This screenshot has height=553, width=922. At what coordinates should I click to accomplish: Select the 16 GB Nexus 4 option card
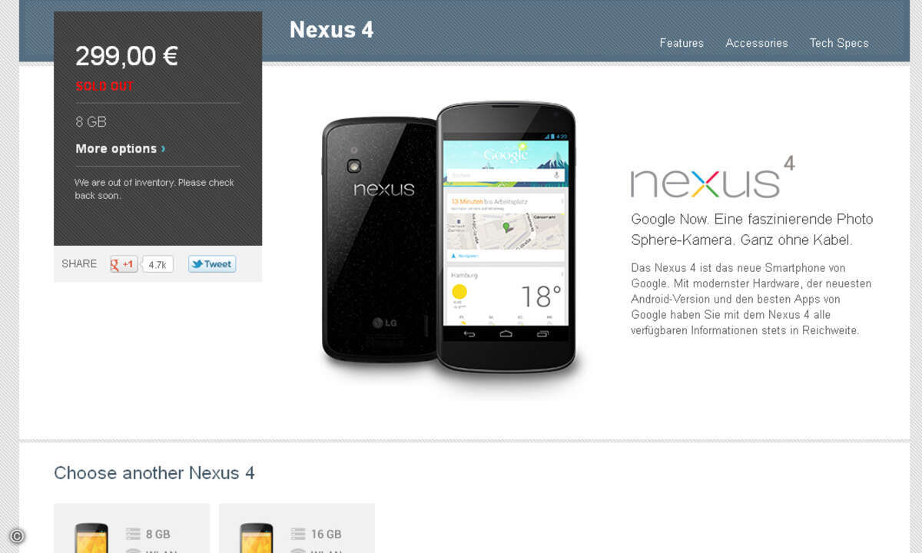point(297,528)
